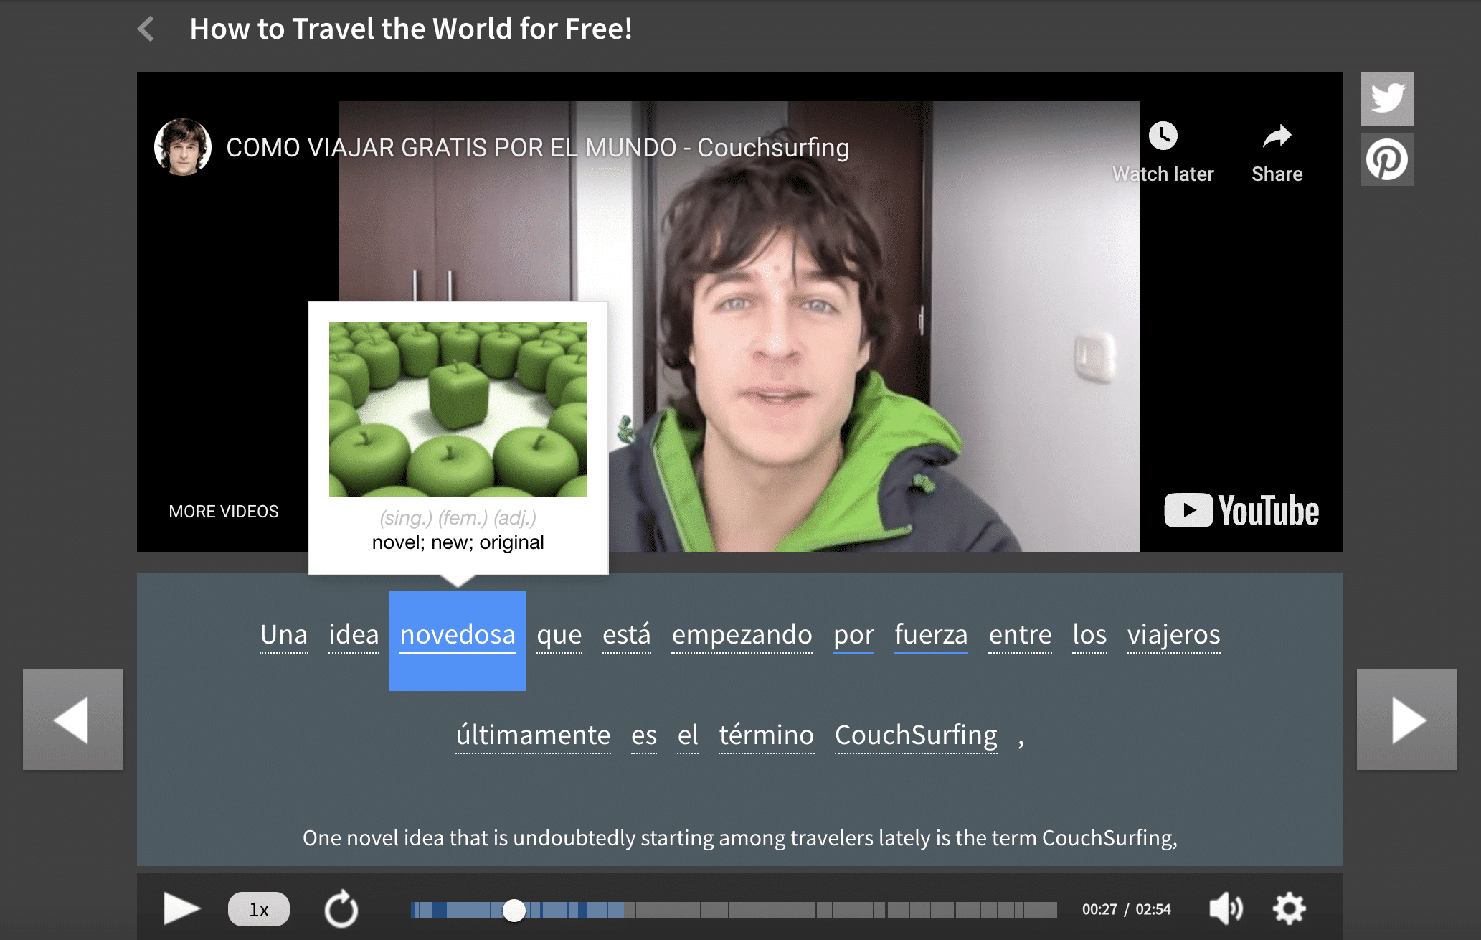The image size is (1481, 940).
Task: Click MORE VIDEOS label
Action: coord(224,512)
